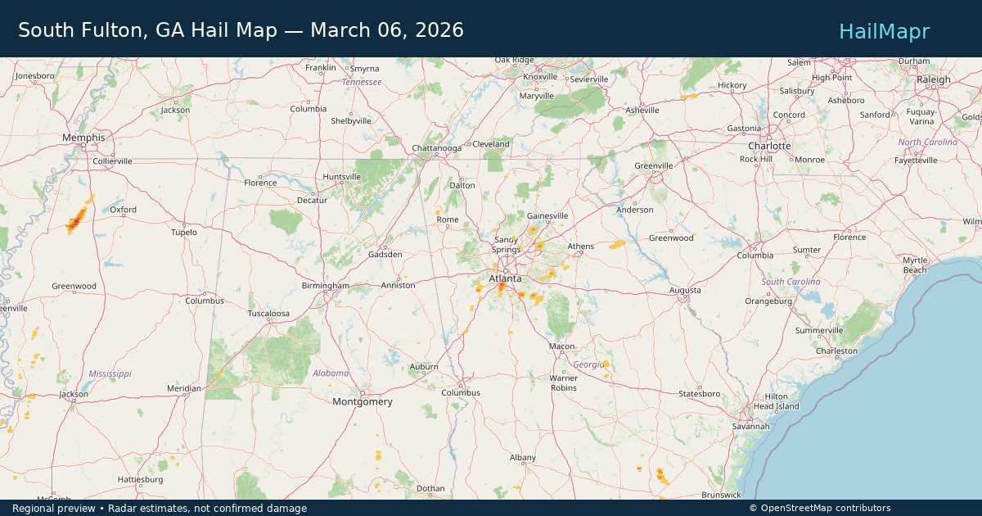This screenshot has height=516, width=982.
Task: Select the Tennessee state label
Action: [x=362, y=83]
